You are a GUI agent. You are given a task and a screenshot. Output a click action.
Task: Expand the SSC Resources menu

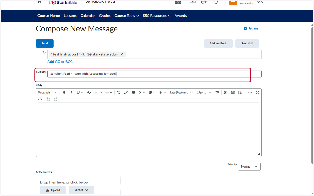(156, 16)
